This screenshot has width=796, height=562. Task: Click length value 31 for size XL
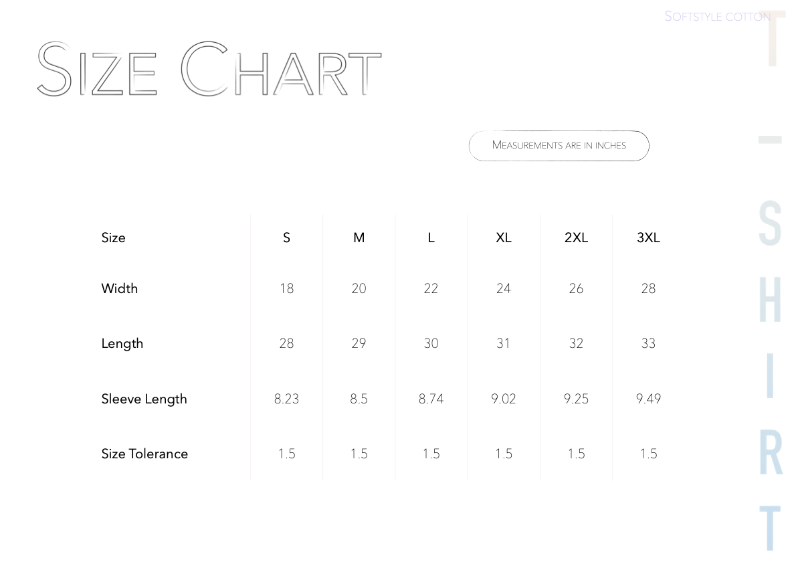tap(503, 343)
